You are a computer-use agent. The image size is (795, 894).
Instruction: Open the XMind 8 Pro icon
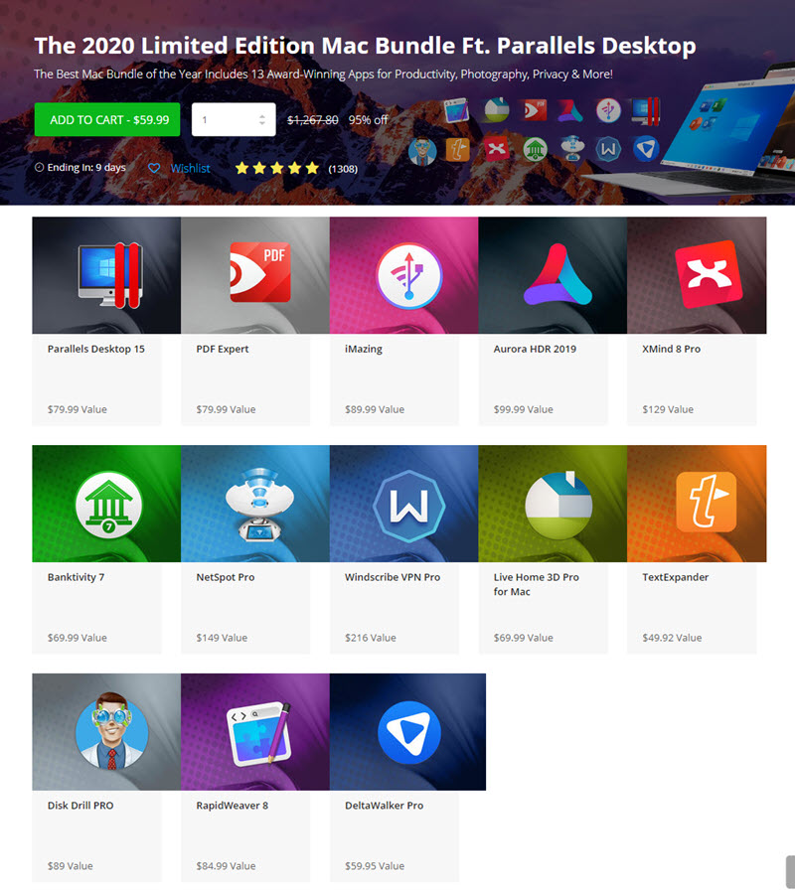(x=708, y=272)
